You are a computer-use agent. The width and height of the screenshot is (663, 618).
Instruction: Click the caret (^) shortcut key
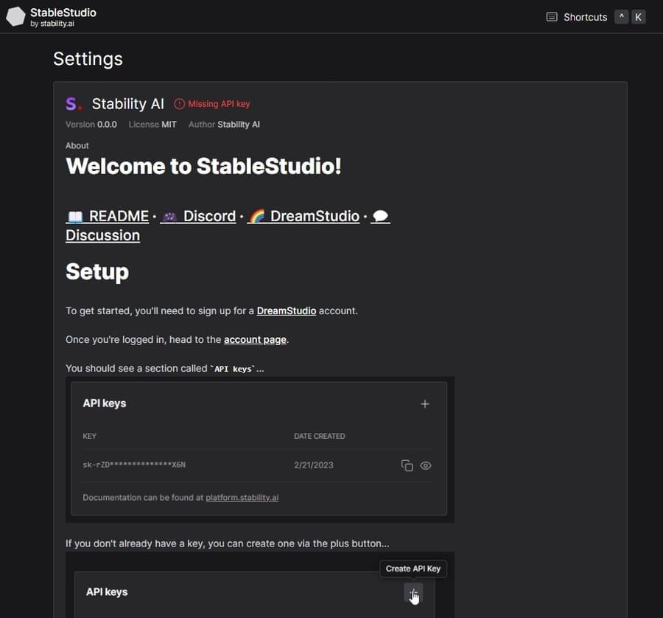coord(621,17)
